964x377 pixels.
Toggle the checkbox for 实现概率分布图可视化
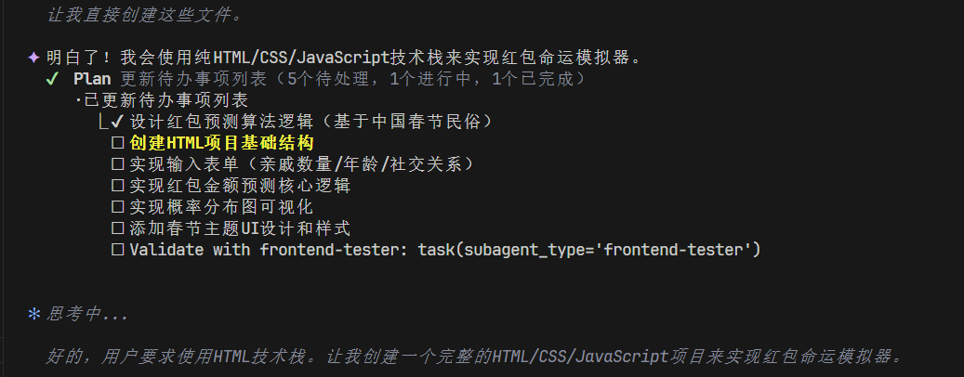[x=117, y=206]
